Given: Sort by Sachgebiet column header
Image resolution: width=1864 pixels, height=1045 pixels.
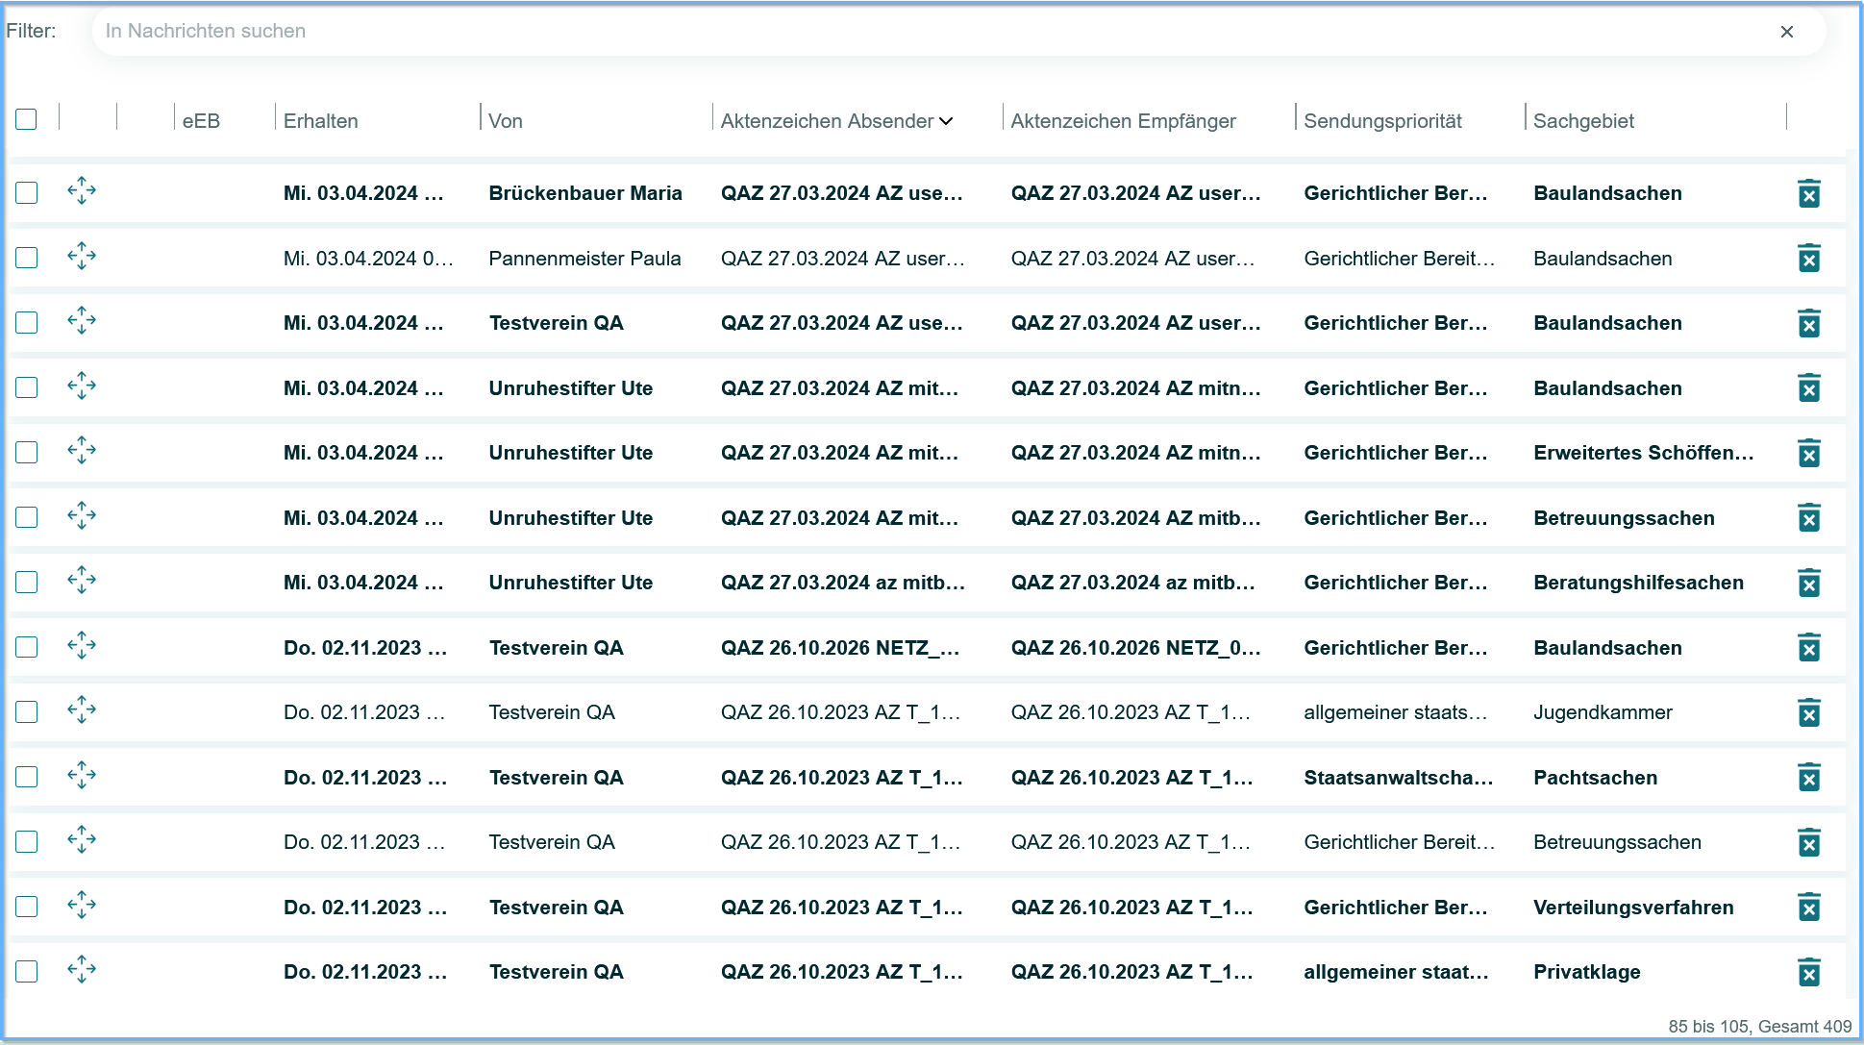Looking at the screenshot, I should coord(1582,121).
